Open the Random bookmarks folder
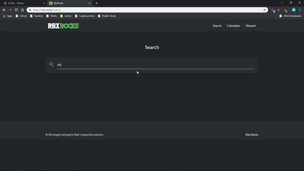The width and height of the screenshot is (304, 171). point(37,16)
